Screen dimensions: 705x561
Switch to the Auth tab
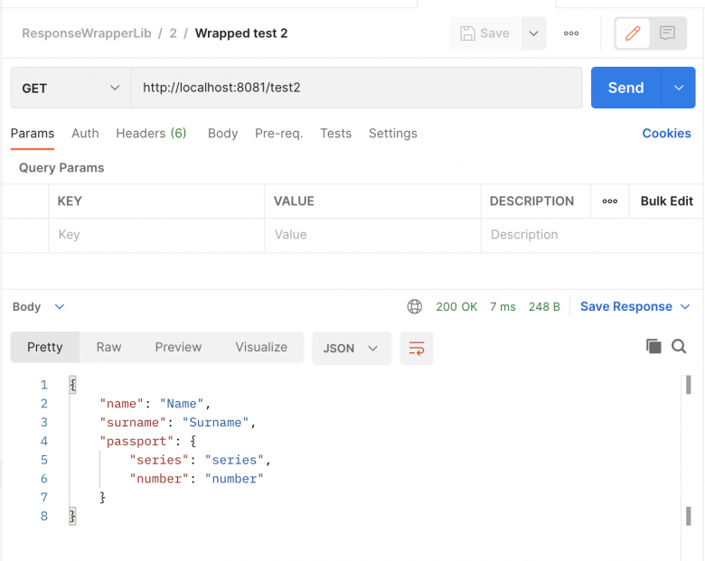click(x=85, y=134)
